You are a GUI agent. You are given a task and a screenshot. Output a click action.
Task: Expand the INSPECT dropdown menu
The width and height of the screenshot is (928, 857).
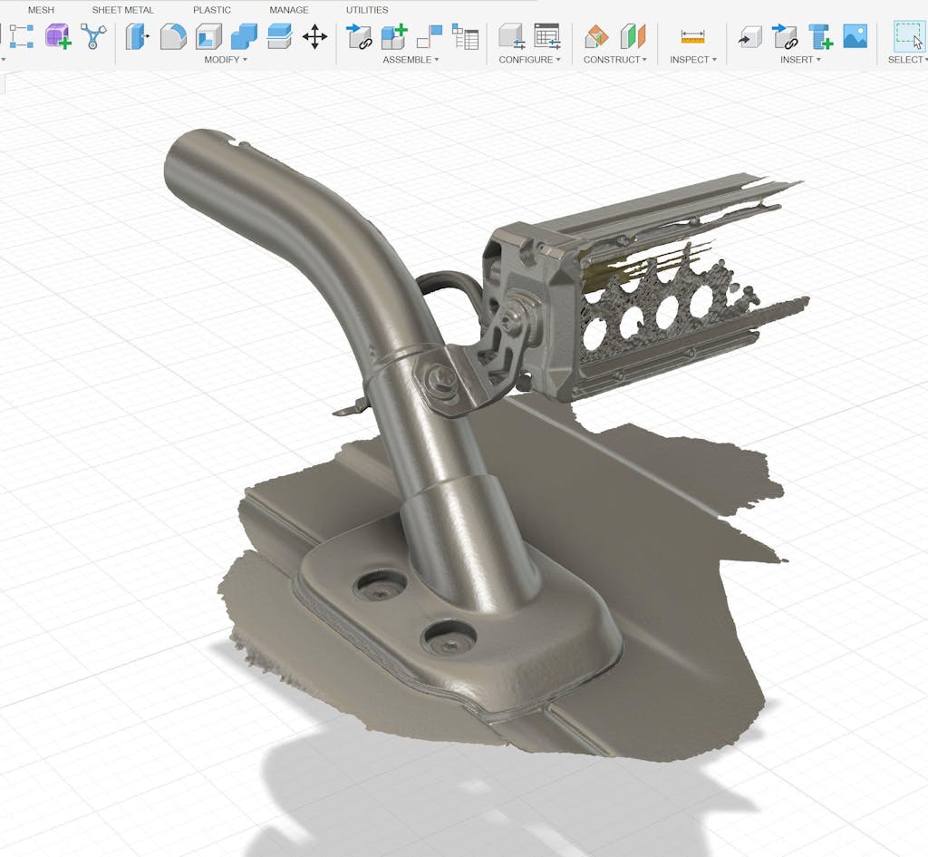tap(693, 60)
